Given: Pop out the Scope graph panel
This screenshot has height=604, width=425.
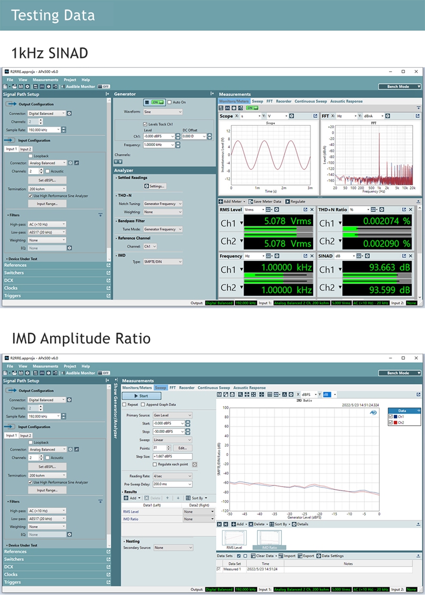Looking at the screenshot, I should [315, 116].
